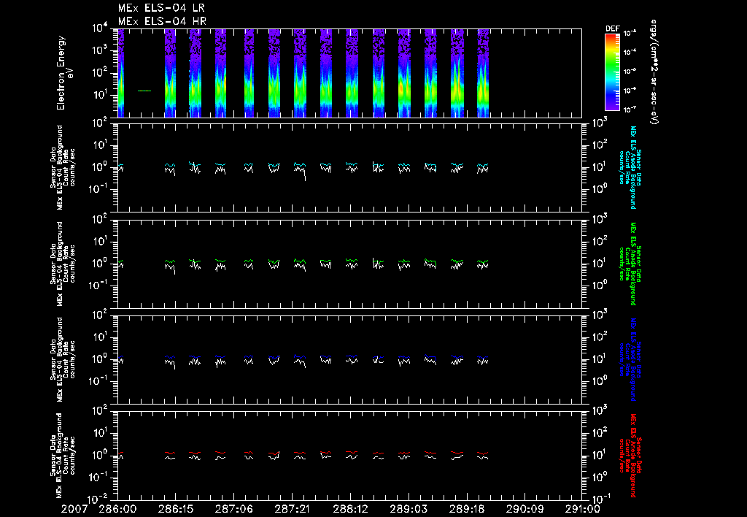Click the cyan Anode Background legend text

click(x=630, y=167)
